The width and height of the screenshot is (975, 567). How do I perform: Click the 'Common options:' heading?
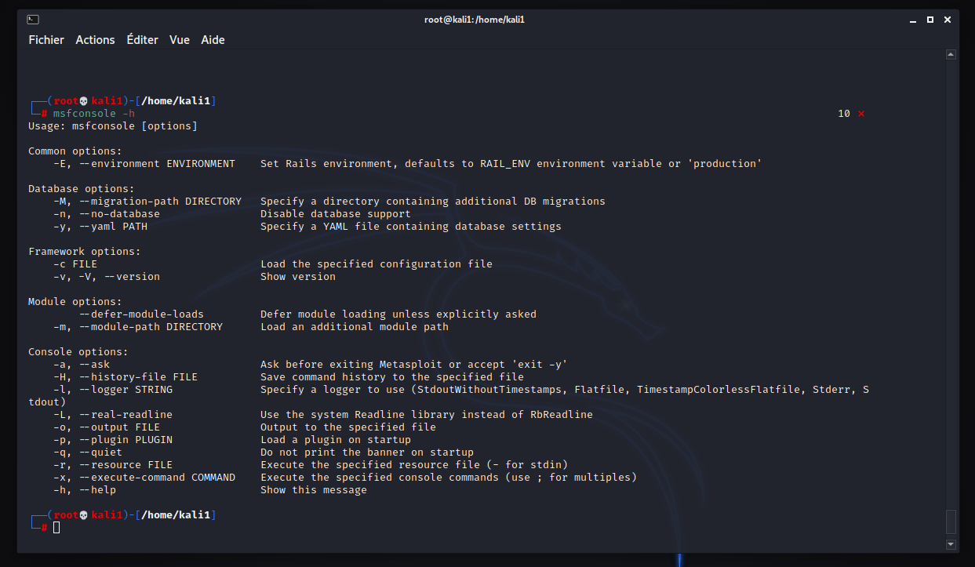click(x=75, y=151)
